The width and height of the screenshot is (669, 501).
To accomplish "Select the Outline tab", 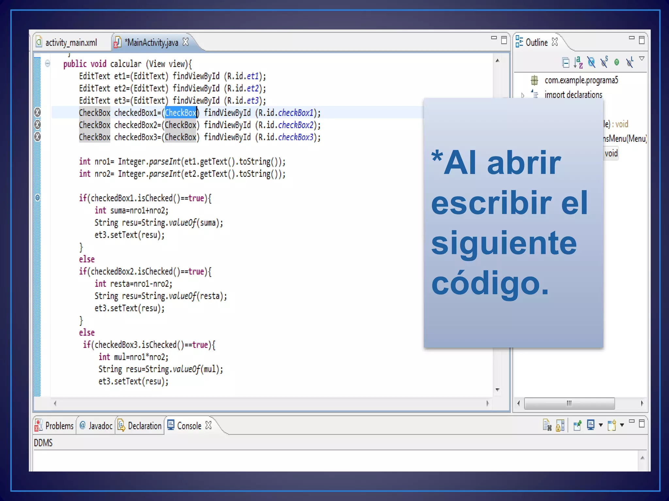I will pyautogui.click(x=537, y=42).
